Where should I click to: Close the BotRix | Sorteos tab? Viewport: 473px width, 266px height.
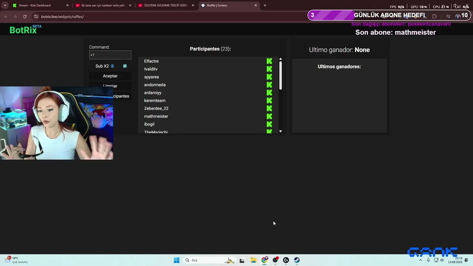coord(256,5)
